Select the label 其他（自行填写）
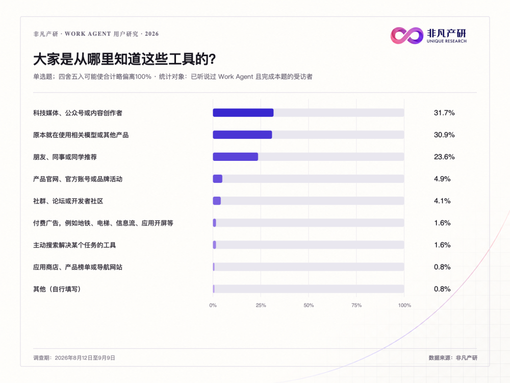Screen dimensions: 510x383 pyautogui.click(x=57, y=289)
